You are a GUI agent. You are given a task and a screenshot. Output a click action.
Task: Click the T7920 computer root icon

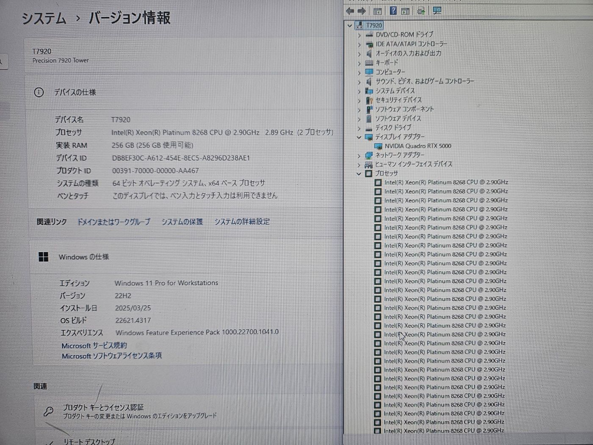coord(359,25)
